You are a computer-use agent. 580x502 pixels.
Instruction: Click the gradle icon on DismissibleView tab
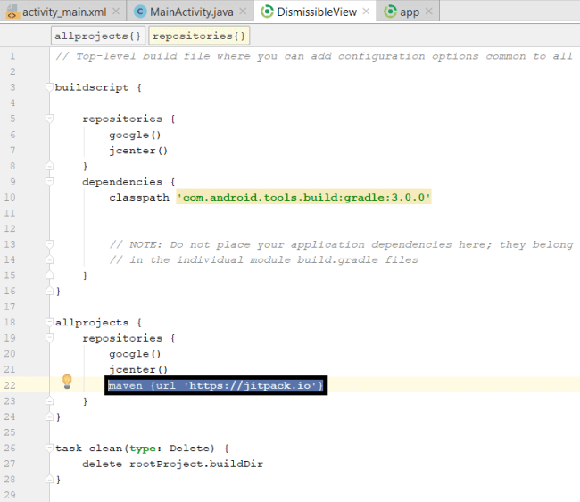click(x=267, y=12)
